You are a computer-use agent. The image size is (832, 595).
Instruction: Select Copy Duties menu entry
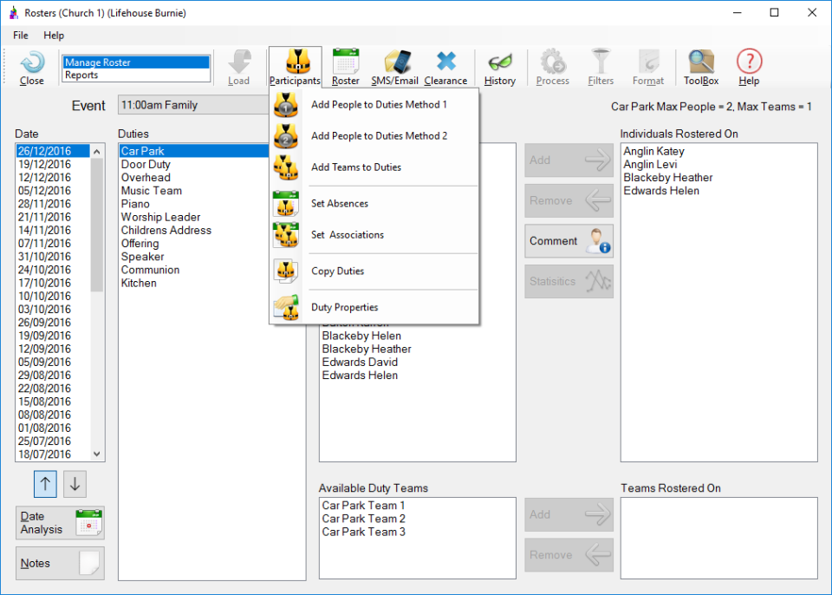(337, 271)
